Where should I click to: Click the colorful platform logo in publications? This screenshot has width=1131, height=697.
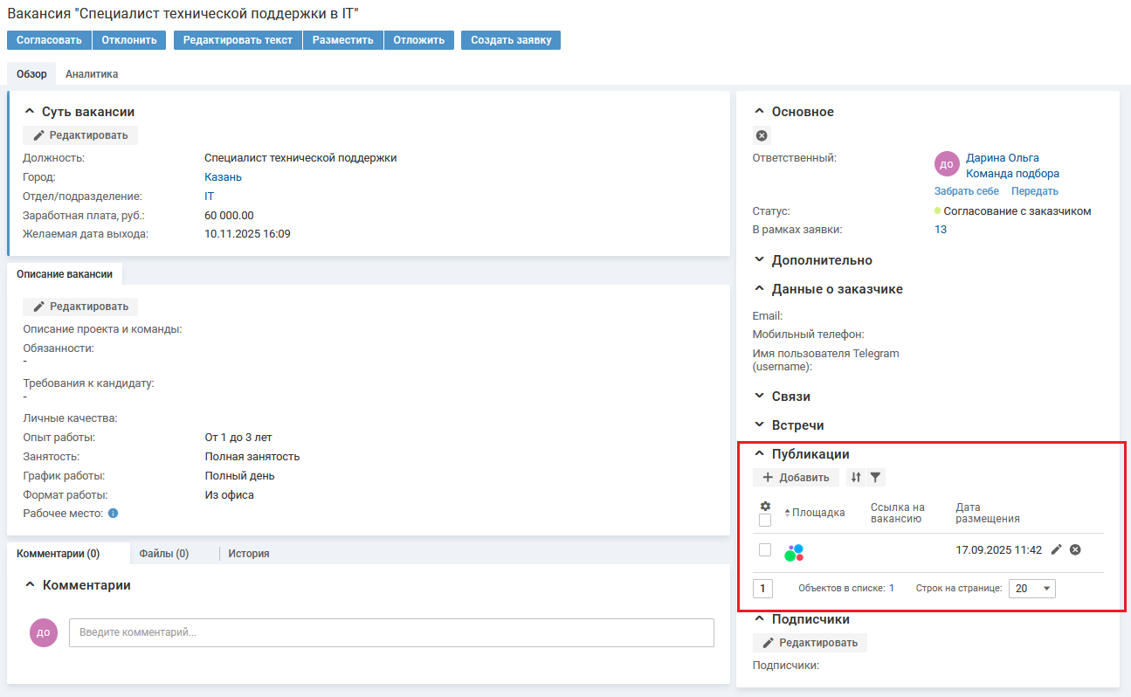794,552
